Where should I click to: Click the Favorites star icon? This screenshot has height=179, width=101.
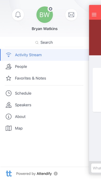point(9,78)
